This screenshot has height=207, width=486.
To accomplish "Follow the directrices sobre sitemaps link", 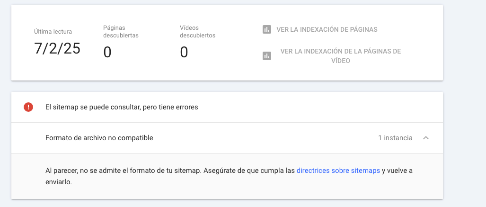I will point(338,171).
